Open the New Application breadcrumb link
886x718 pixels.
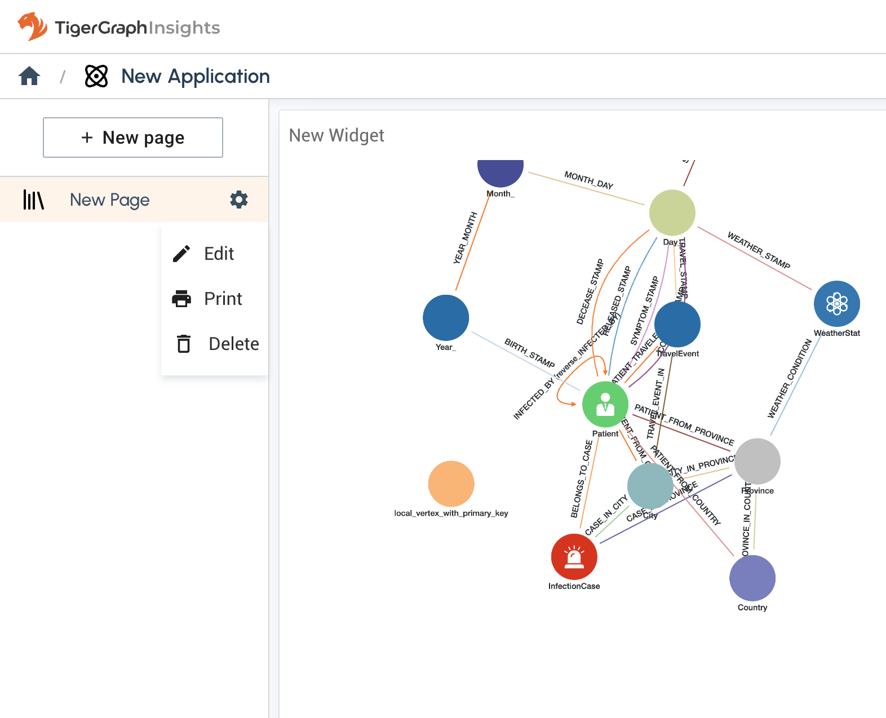point(195,76)
